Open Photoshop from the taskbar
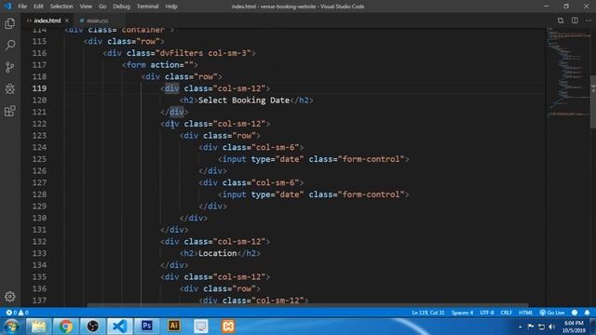Image resolution: width=596 pixels, height=335 pixels. [x=147, y=327]
